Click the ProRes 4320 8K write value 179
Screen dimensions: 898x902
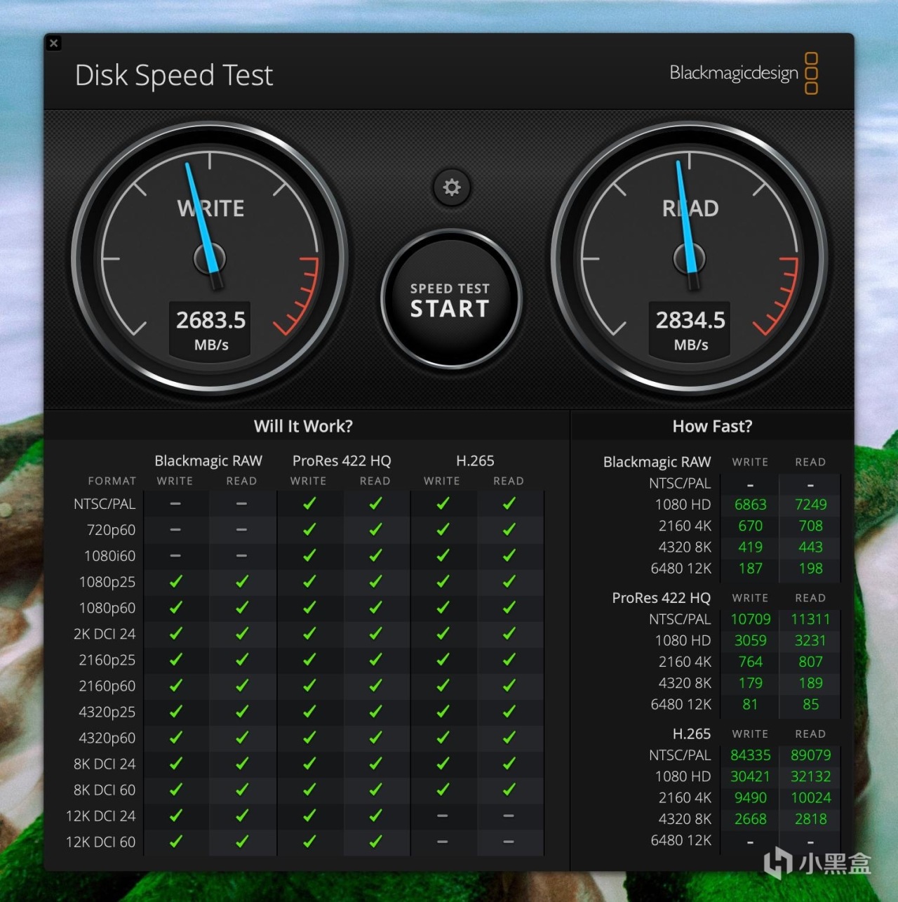pyautogui.click(x=750, y=683)
